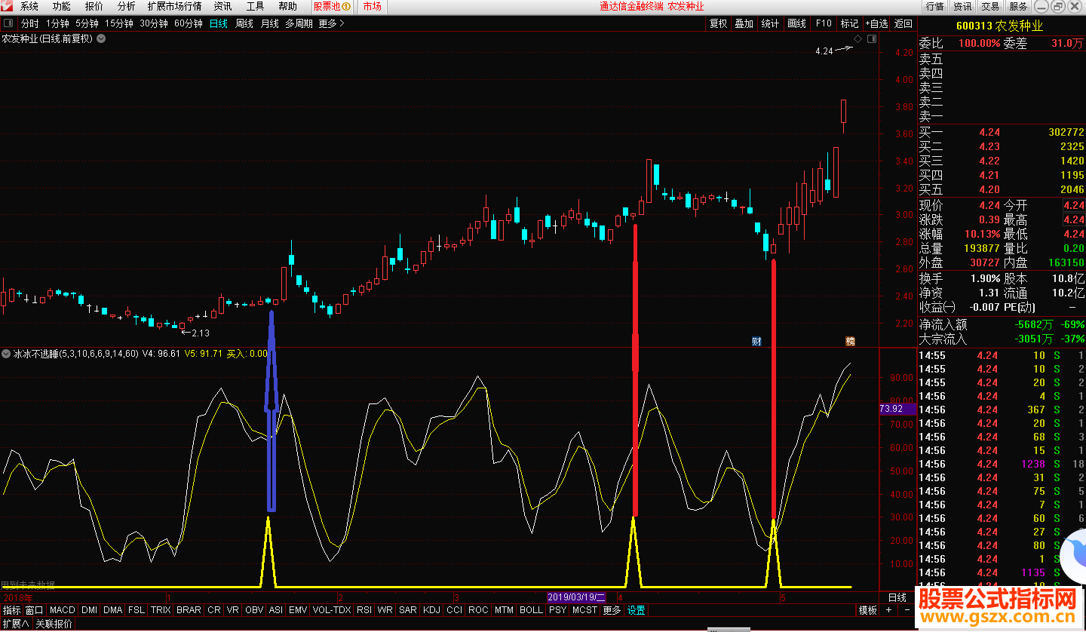This screenshot has height=632, width=1086.
Task: Click the 返回 back button
Action: click(903, 23)
